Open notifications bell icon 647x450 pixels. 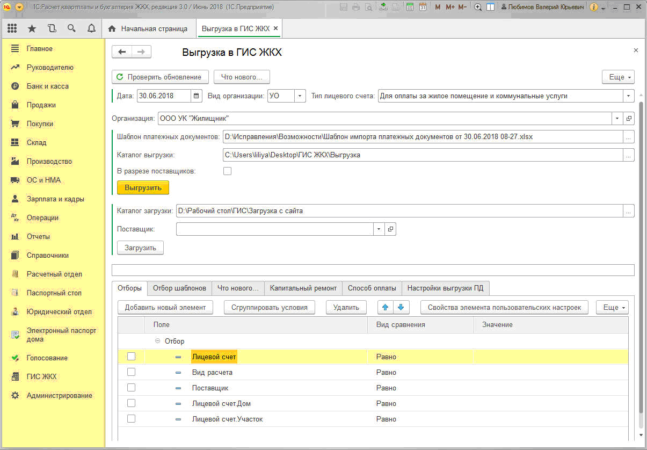coord(91,28)
